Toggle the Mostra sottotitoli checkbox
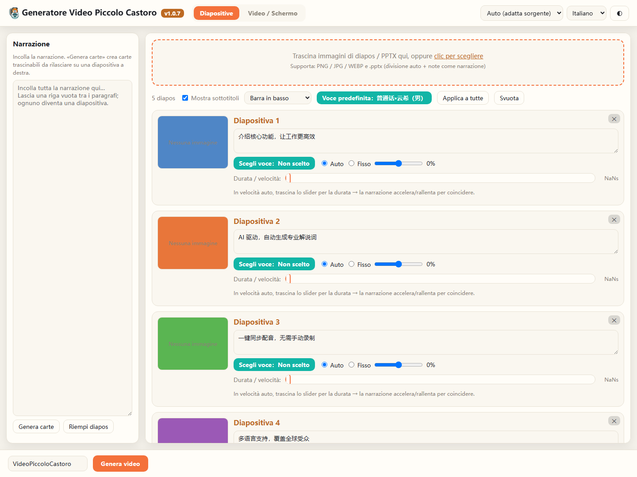Screen dimensions: 637x477 (185, 98)
